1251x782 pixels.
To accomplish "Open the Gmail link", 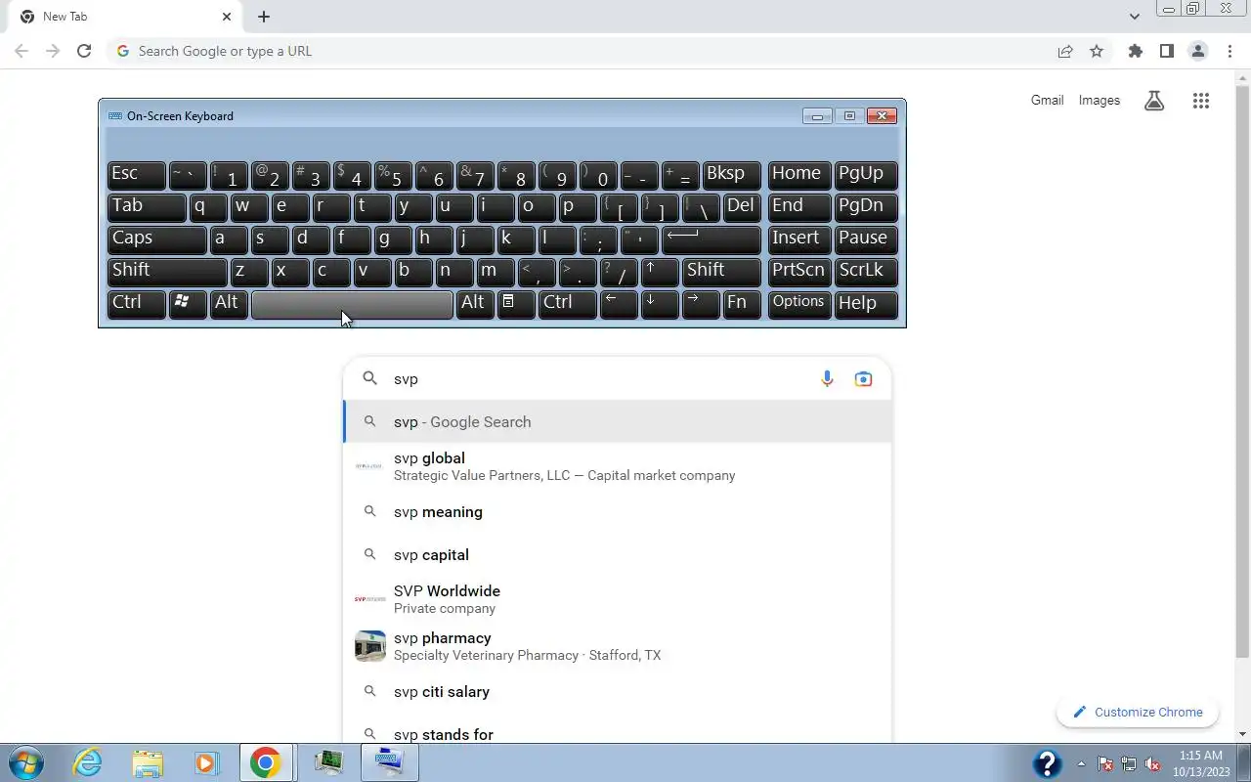I will click(x=1047, y=100).
